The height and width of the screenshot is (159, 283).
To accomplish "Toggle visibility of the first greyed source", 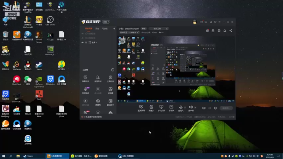I will 82,34.
